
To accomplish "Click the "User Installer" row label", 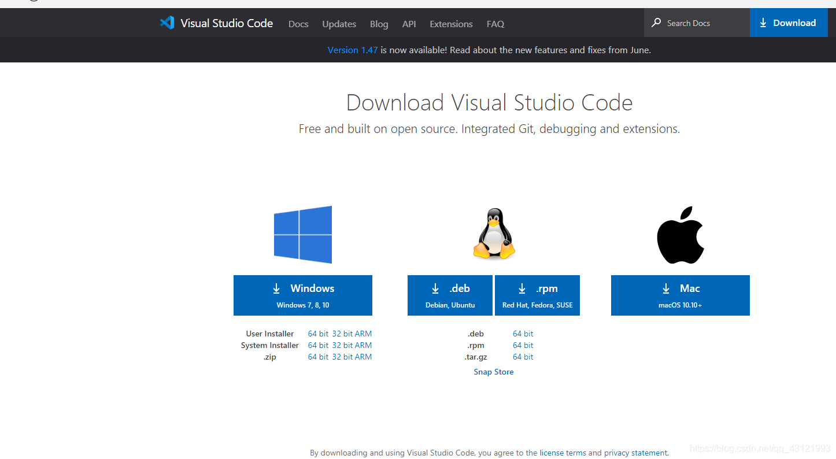I will coord(270,334).
